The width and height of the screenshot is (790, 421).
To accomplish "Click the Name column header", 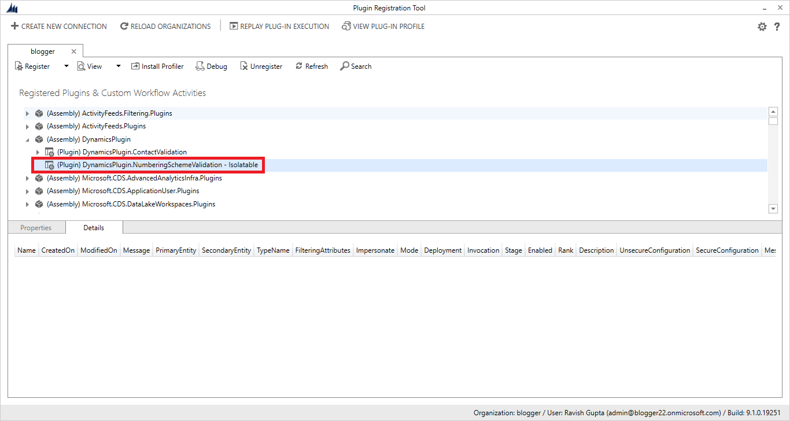I will coord(27,250).
